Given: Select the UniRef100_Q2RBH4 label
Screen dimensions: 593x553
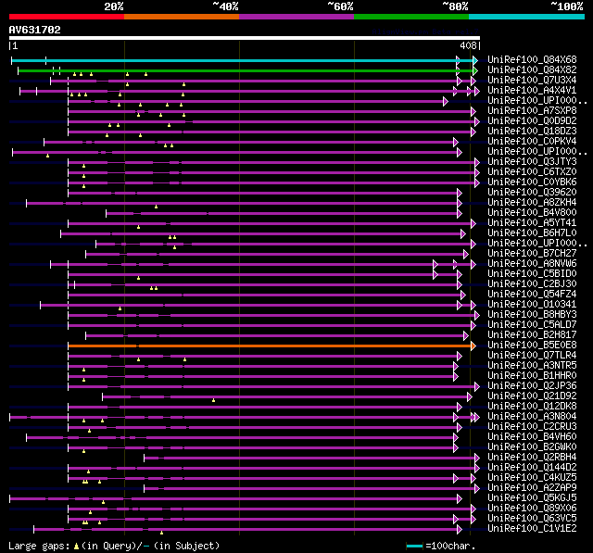Looking at the screenshot, I should pyautogui.click(x=532, y=458).
